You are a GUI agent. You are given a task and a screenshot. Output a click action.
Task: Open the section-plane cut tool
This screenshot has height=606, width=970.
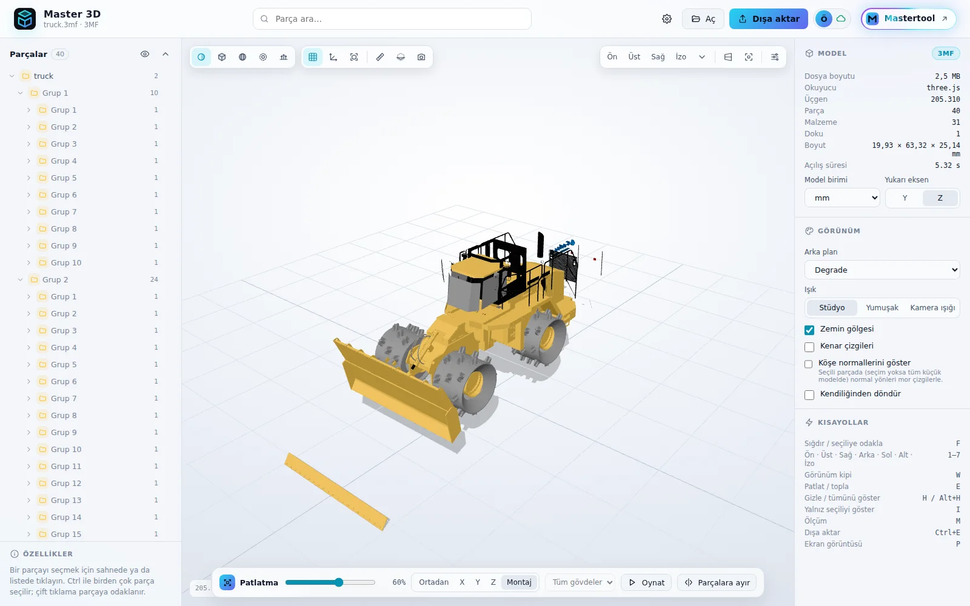point(401,57)
